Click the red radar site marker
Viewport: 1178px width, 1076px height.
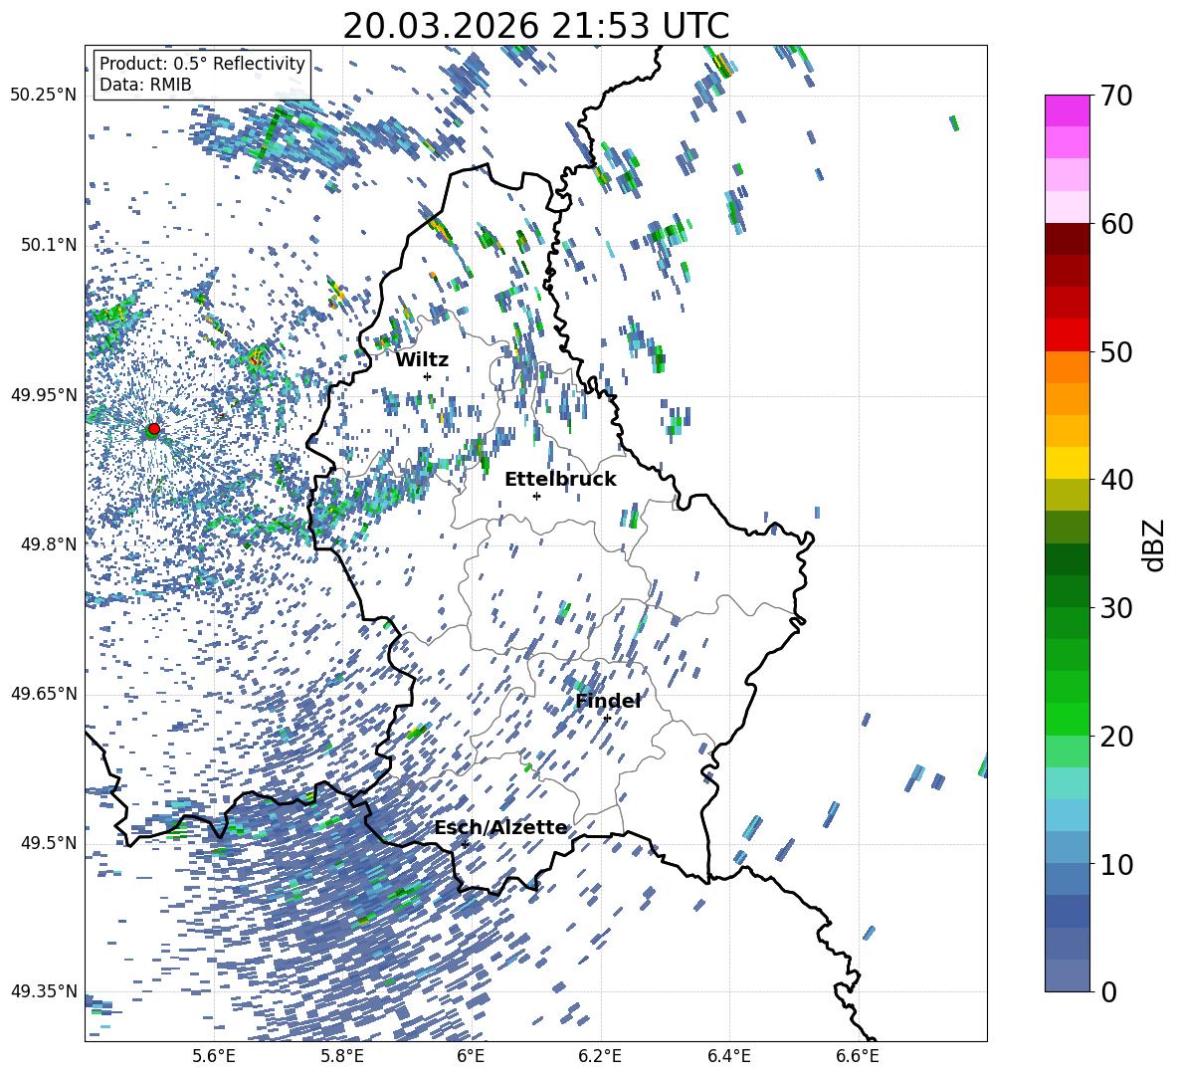[x=153, y=429]
